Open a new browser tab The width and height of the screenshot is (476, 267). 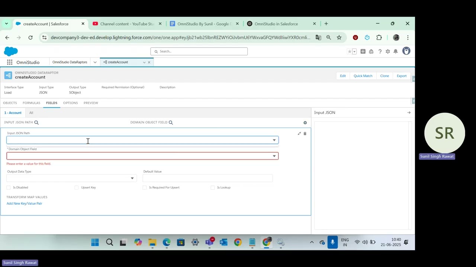[326, 24]
